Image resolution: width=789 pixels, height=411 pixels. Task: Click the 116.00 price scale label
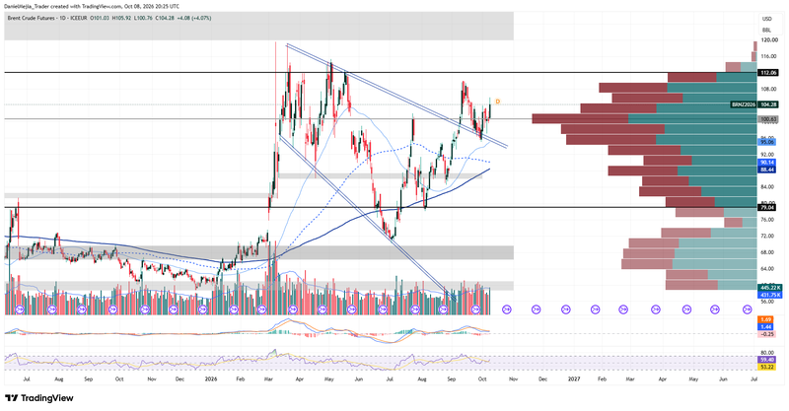769,56
